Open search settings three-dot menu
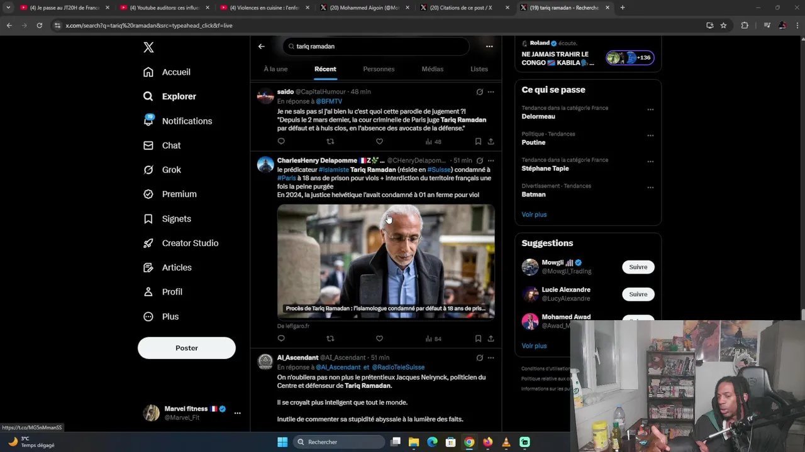The height and width of the screenshot is (452, 805). tap(489, 46)
